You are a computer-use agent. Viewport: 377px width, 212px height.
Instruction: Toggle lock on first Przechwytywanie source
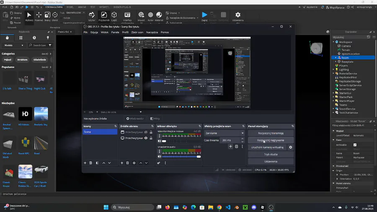(151, 132)
